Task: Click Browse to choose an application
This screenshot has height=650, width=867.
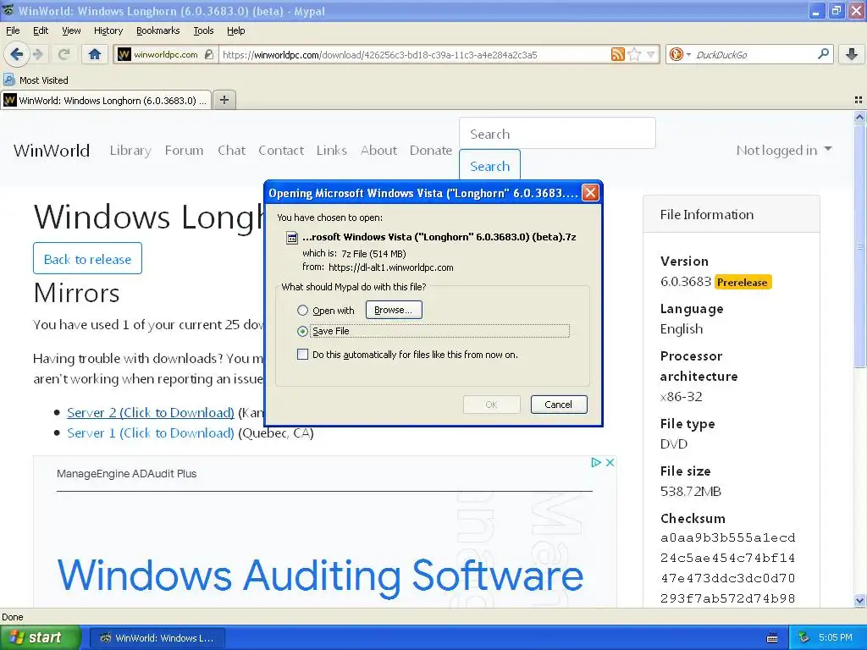Action: pyautogui.click(x=393, y=310)
